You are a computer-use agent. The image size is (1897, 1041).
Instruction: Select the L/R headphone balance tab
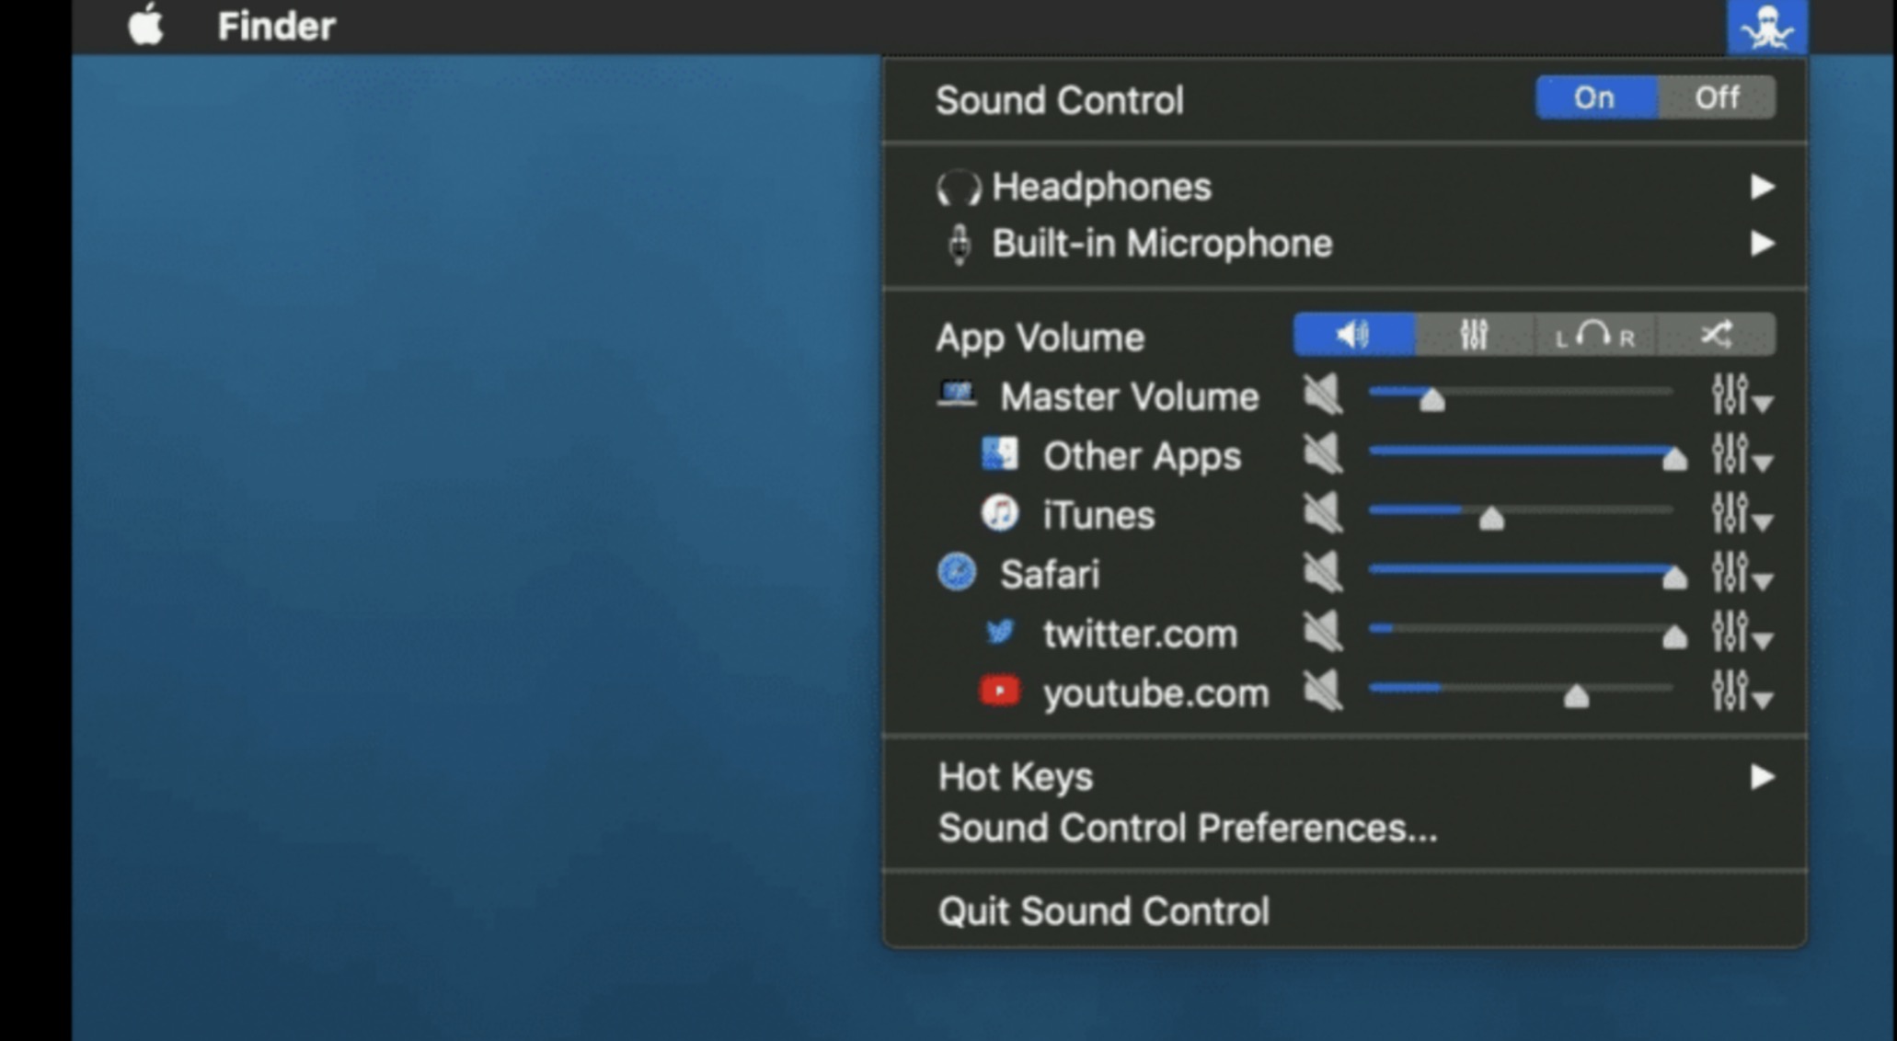[1595, 335]
